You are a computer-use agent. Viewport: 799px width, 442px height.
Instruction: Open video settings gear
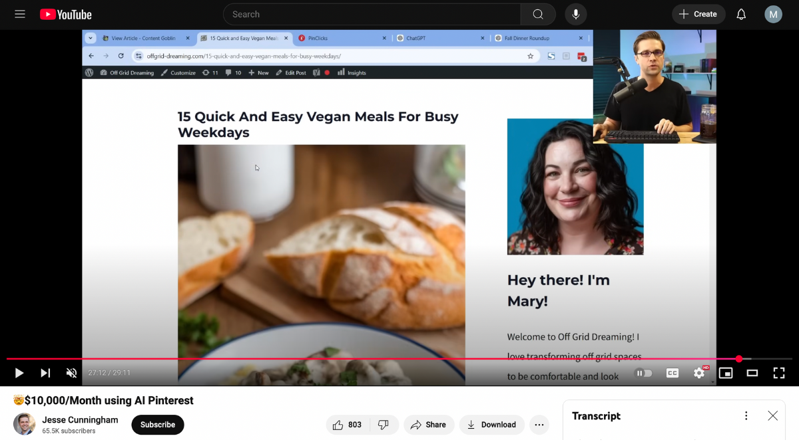click(x=698, y=373)
